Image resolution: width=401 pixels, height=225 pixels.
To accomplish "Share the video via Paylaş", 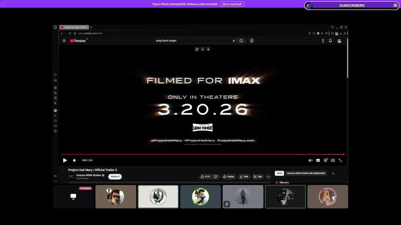I will [x=228, y=177].
